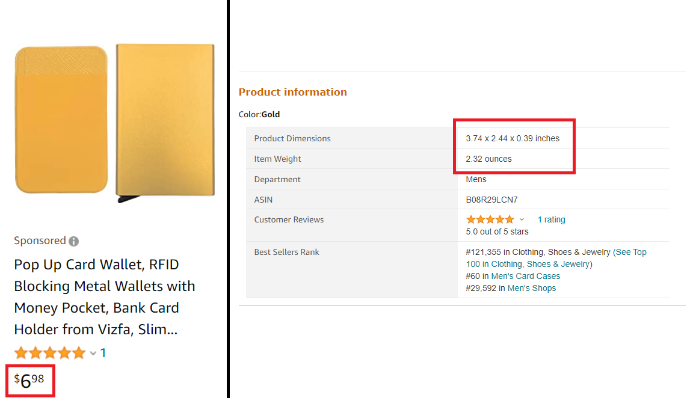The image size is (690, 398).
Task: Click the stars in the Customer Reviews row
Action: pyautogui.click(x=490, y=219)
